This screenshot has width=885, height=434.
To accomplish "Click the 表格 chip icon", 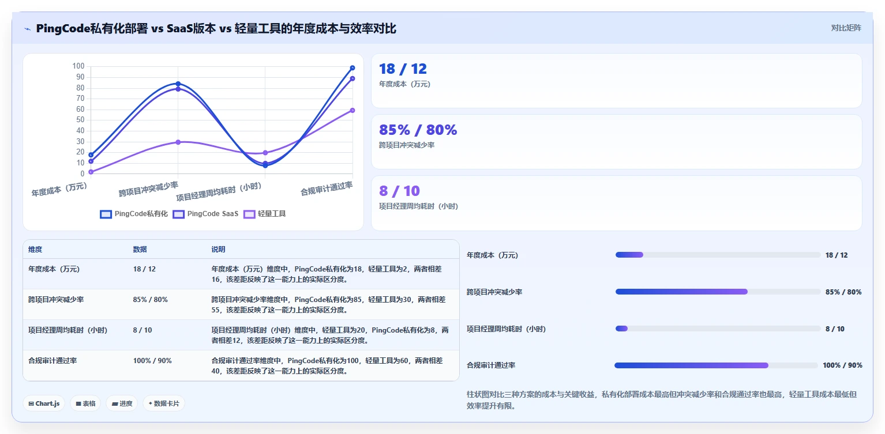I will [x=78, y=403].
